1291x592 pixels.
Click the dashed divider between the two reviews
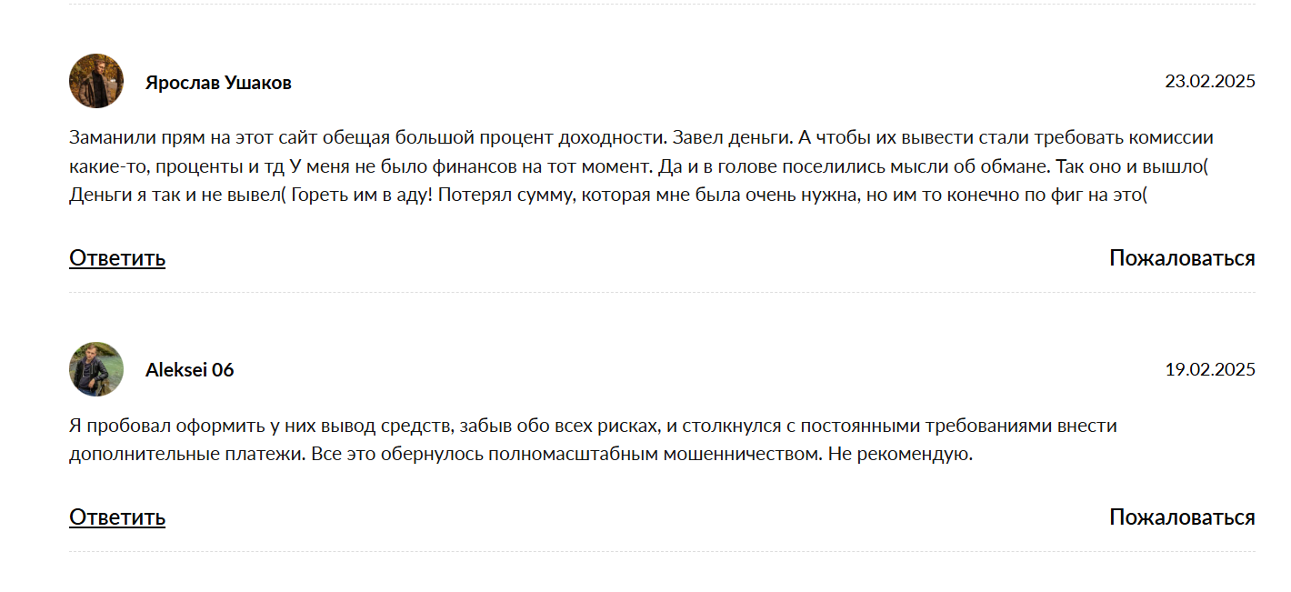[662, 293]
